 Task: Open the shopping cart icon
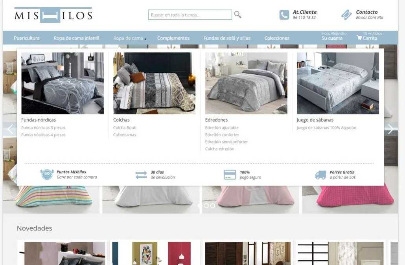pyautogui.click(x=359, y=38)
